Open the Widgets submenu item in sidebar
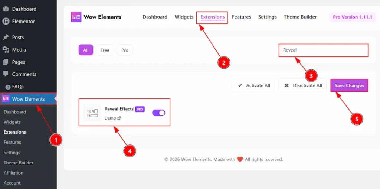The image size is (380, 189). (x=12, y=122)
